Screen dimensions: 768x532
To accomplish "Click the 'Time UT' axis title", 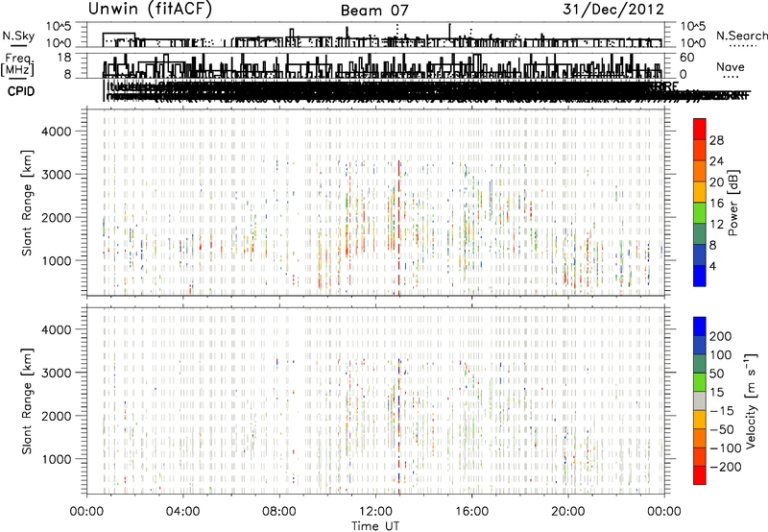I will 375,525.
